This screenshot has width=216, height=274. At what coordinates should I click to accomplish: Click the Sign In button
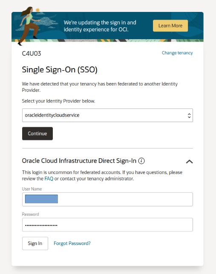click(x=35, y=243)
